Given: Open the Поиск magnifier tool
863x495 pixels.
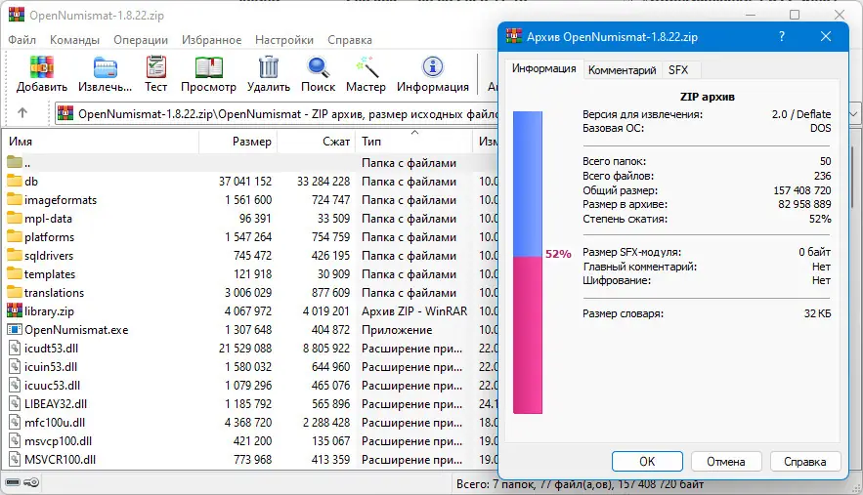Looking at the screenshot, I should pos(318,67).
